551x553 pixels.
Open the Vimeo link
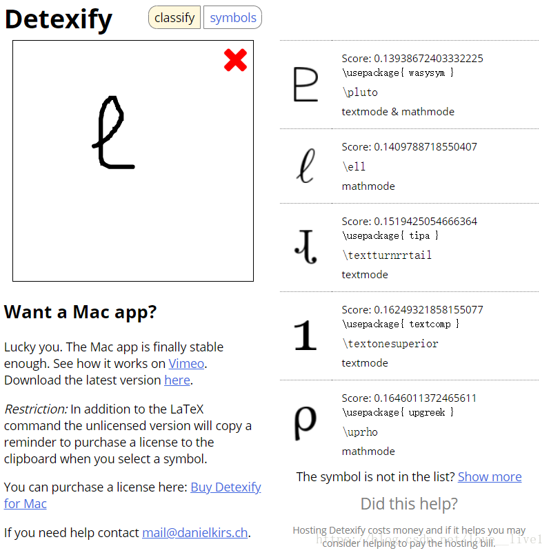click(x=187, y=363)
